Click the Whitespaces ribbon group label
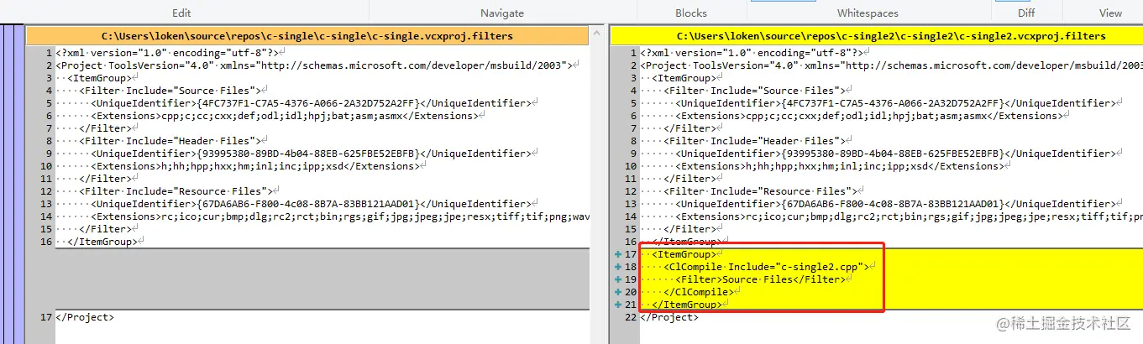The width and height of the screenshot is (1143, 344). point(868,13)
